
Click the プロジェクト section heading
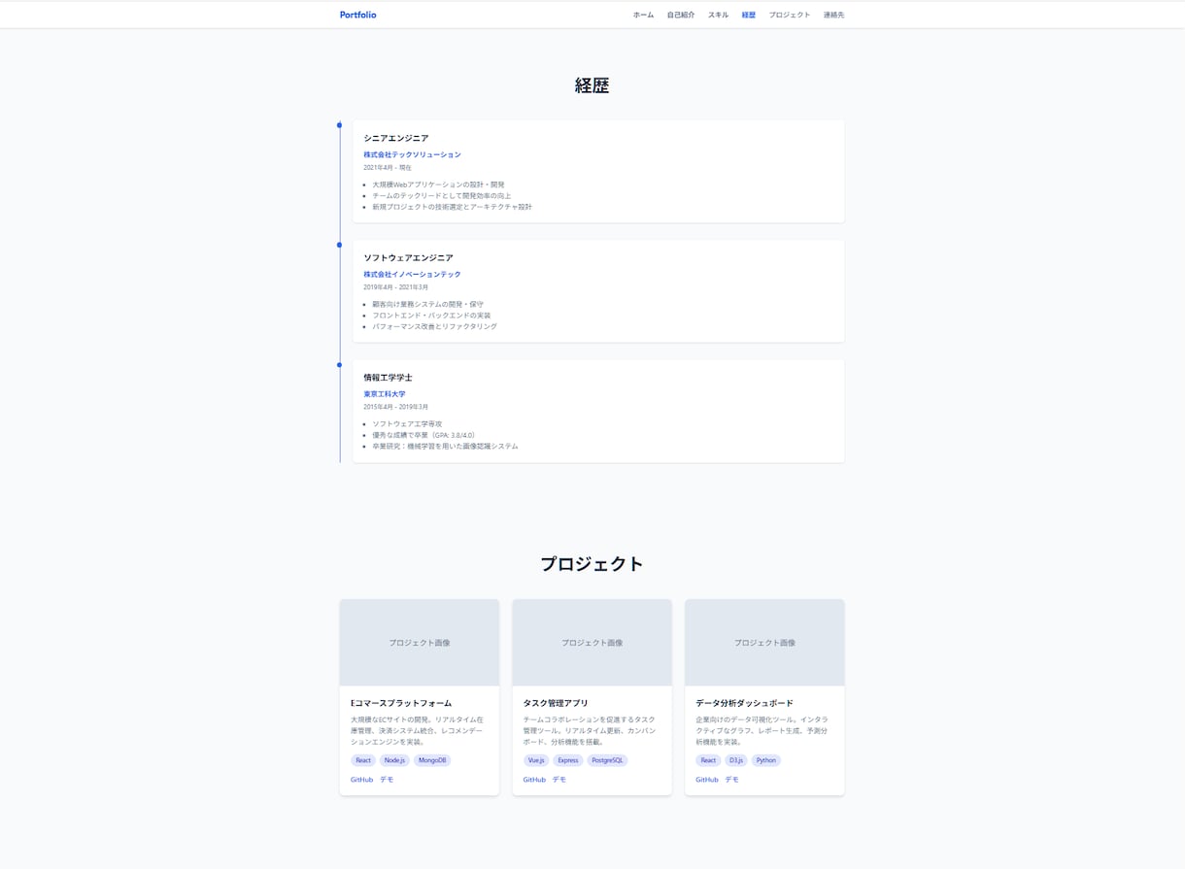(592, 564)
